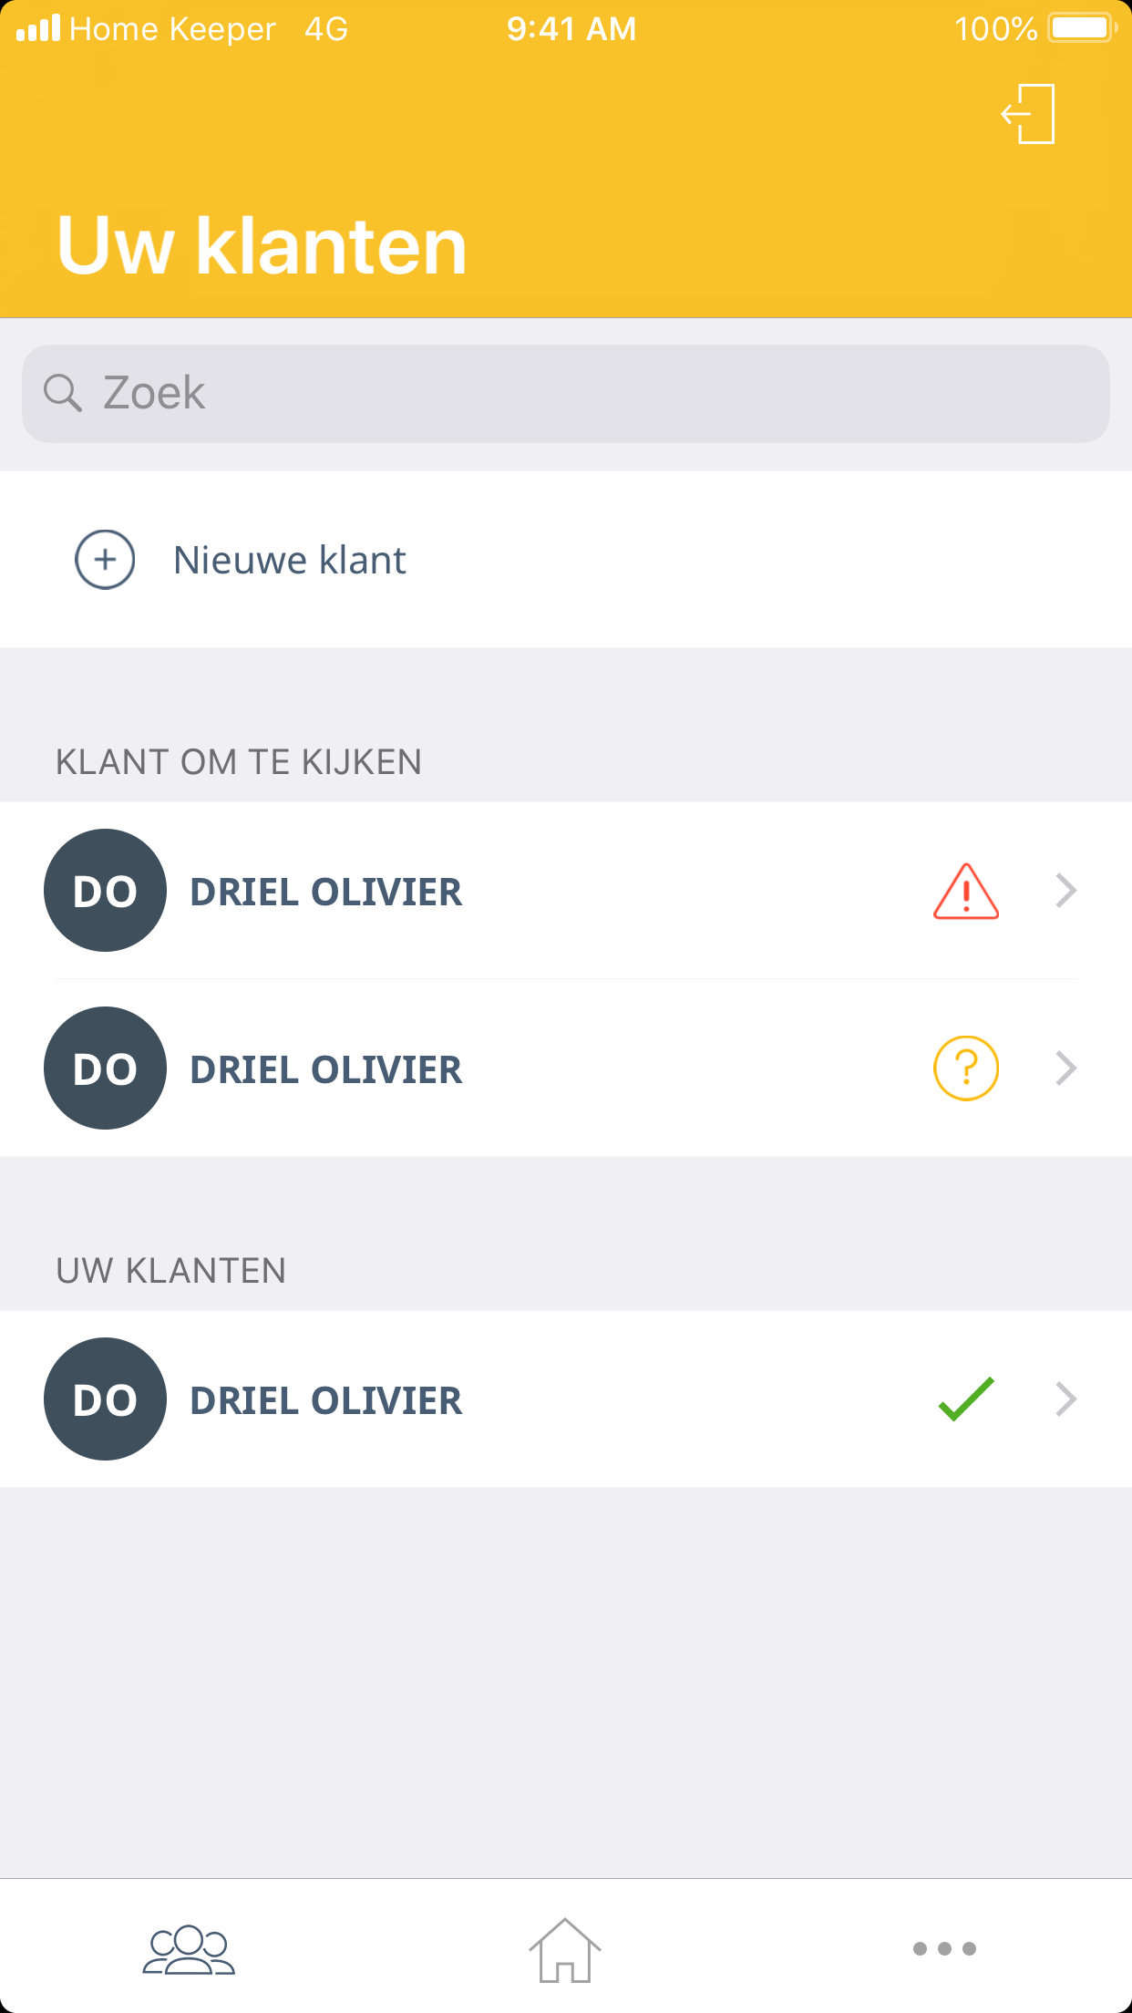The image size is (1132, 2013).
Task: Tap the plus circle icon
Action: [x=105, y=560]
